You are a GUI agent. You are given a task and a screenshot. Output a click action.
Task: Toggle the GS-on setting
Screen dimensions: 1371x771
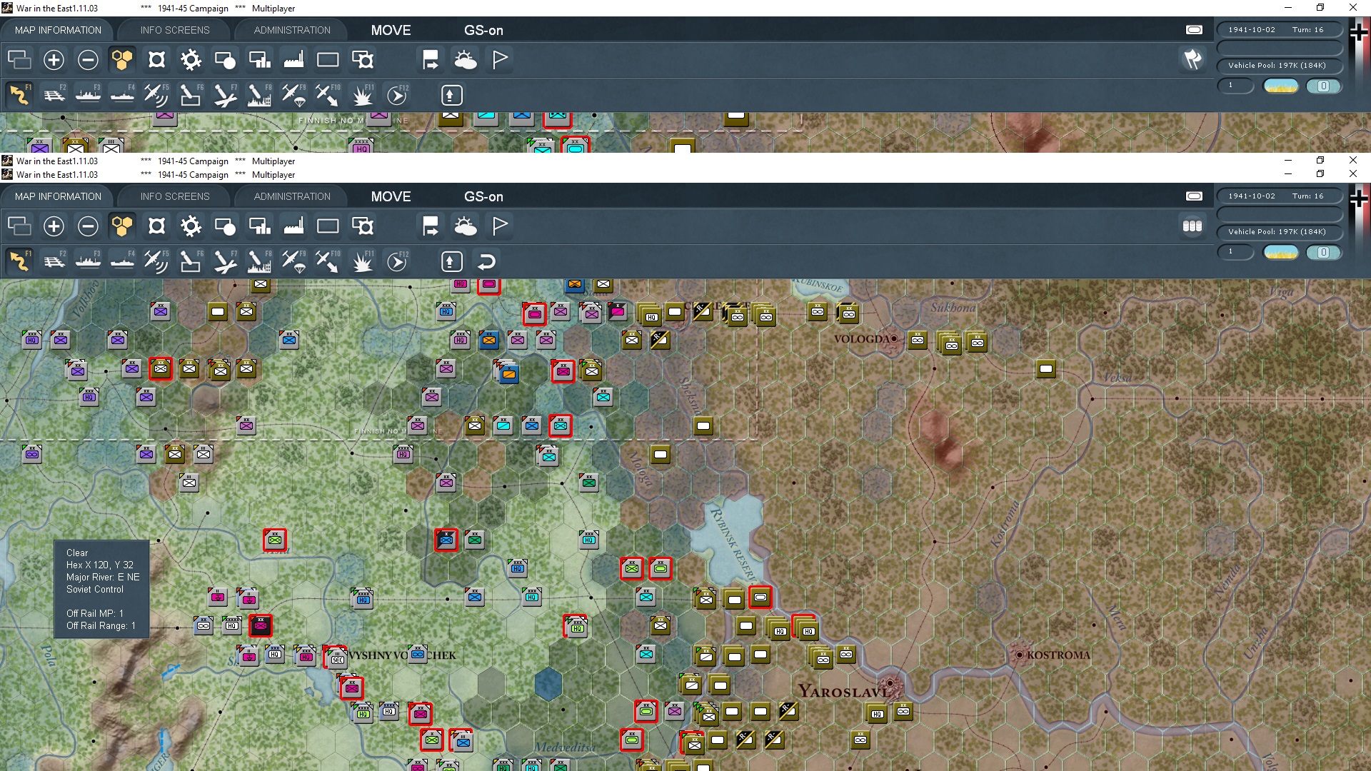(484, 196)
